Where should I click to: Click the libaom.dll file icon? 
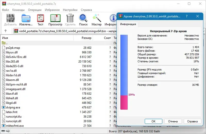[x=4, y=80]
